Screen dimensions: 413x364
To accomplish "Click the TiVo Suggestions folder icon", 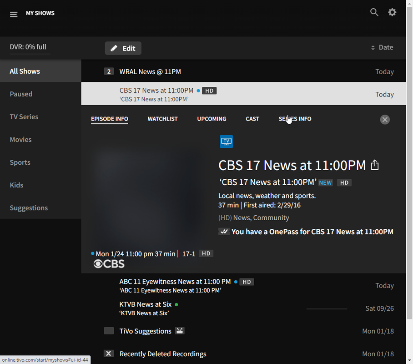I will 109,331.
